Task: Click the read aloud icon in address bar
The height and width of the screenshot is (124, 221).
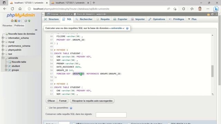Action: coord(169,9)
